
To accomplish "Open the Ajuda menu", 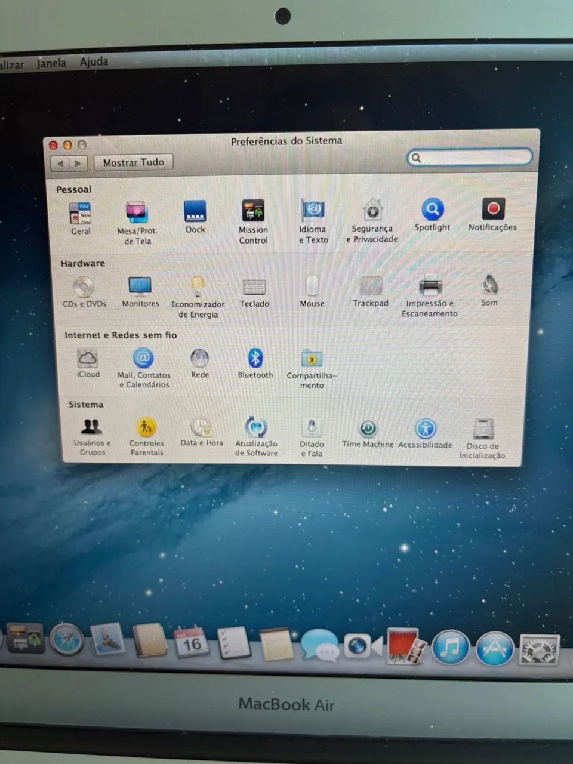I will [93, 61].
